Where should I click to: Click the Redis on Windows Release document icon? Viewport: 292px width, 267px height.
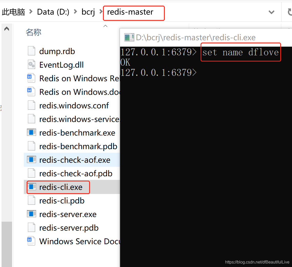(31, 78)
